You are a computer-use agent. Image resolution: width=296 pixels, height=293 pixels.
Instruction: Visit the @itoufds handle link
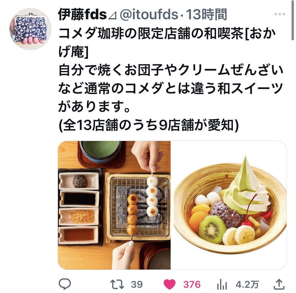(x=149, y=14)
